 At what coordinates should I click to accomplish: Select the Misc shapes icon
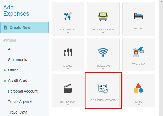pos(139,88)
